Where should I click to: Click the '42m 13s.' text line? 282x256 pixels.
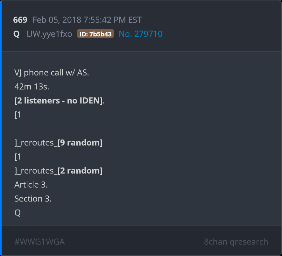pyautogui.click(x=31, y=87)
